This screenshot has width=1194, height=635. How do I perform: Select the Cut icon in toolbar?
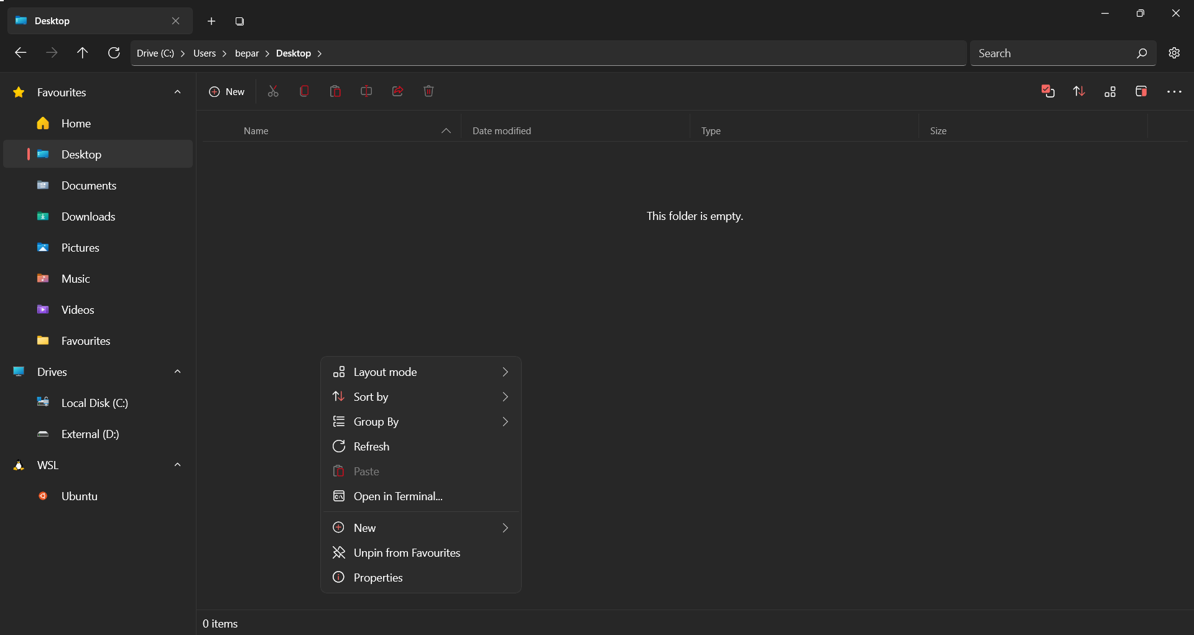pyautogui.click(x=274, y=91)
